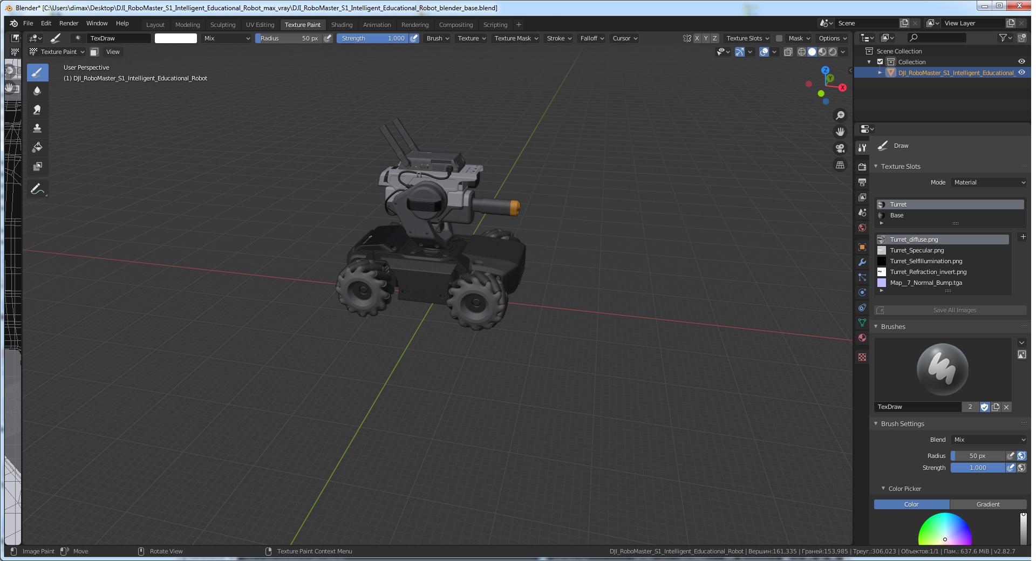This screenshot has height=561, width=1036.
Task: Open the Texture properties checker tab
Action: 862,357
